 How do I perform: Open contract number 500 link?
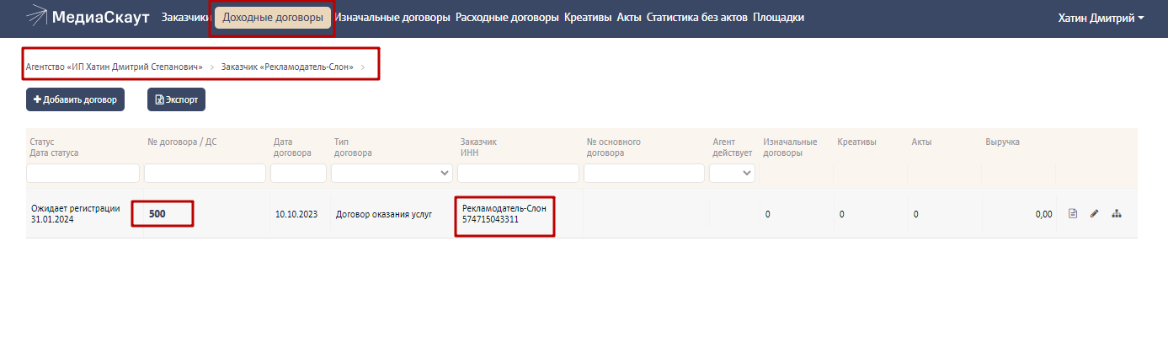[x=157, y=214]
